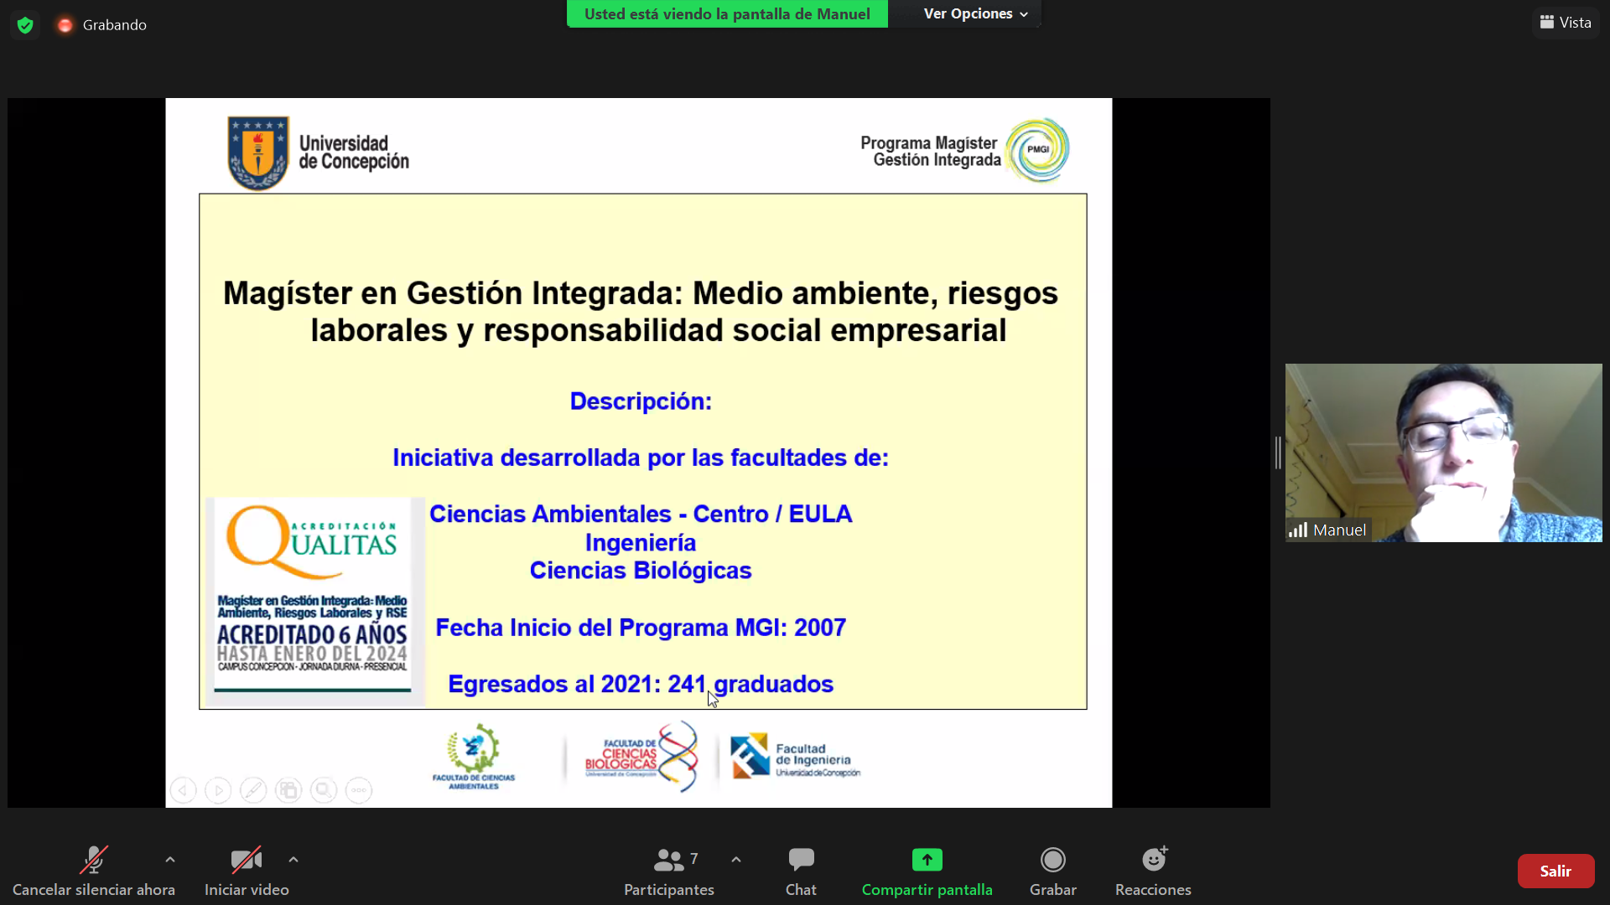The height and width of the screenshot is (905, 1610).
Task: Click 'Ciencias Biológicas' text line
Action: point(641,571)
